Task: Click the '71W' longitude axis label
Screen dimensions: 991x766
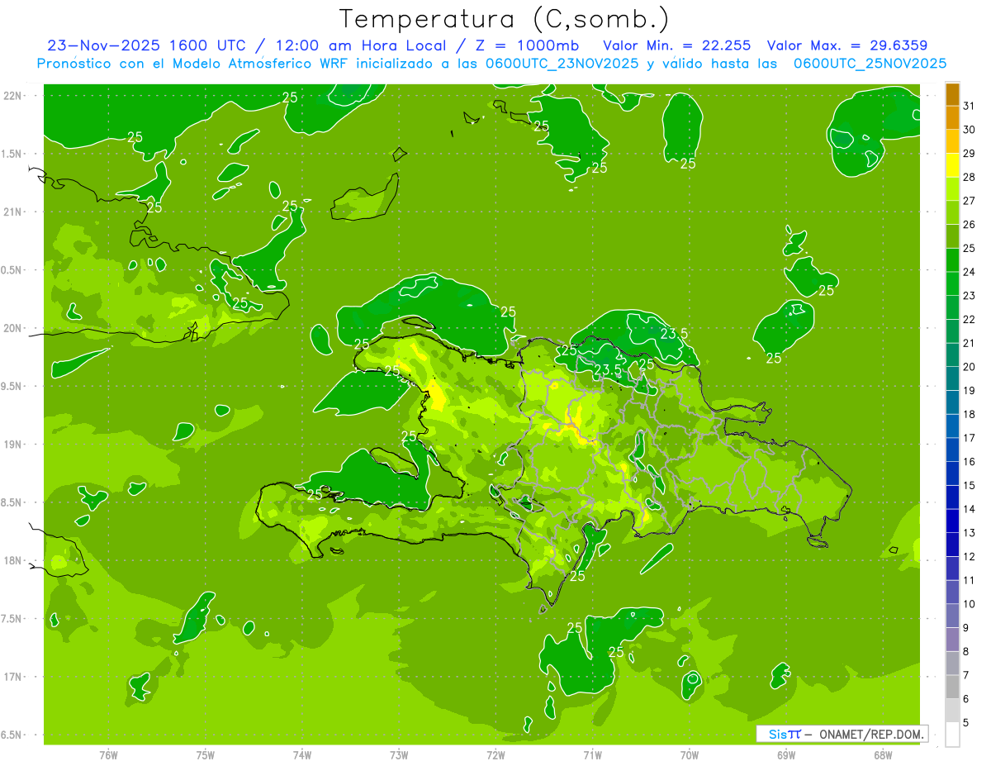Action: 592,754
